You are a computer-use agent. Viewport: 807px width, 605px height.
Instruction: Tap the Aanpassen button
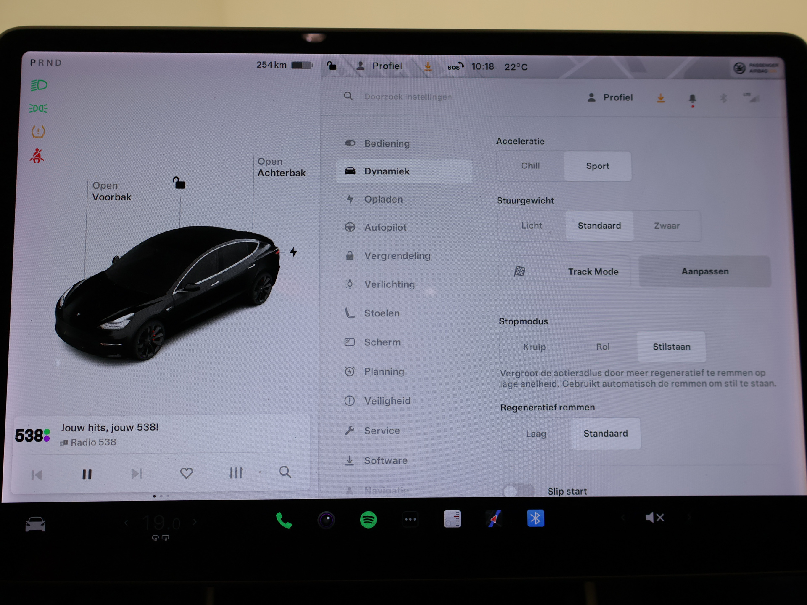705,271
